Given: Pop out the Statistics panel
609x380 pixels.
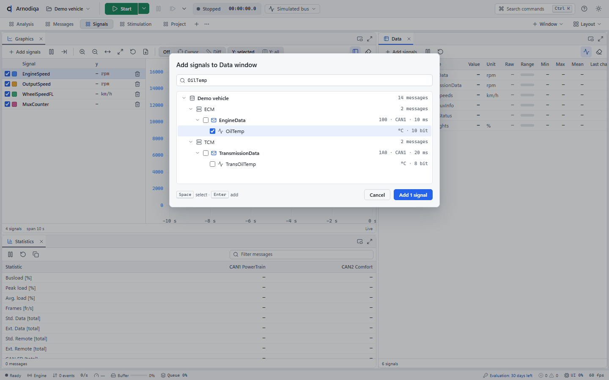Looking at the screenshot, I should tap(360, 242).
